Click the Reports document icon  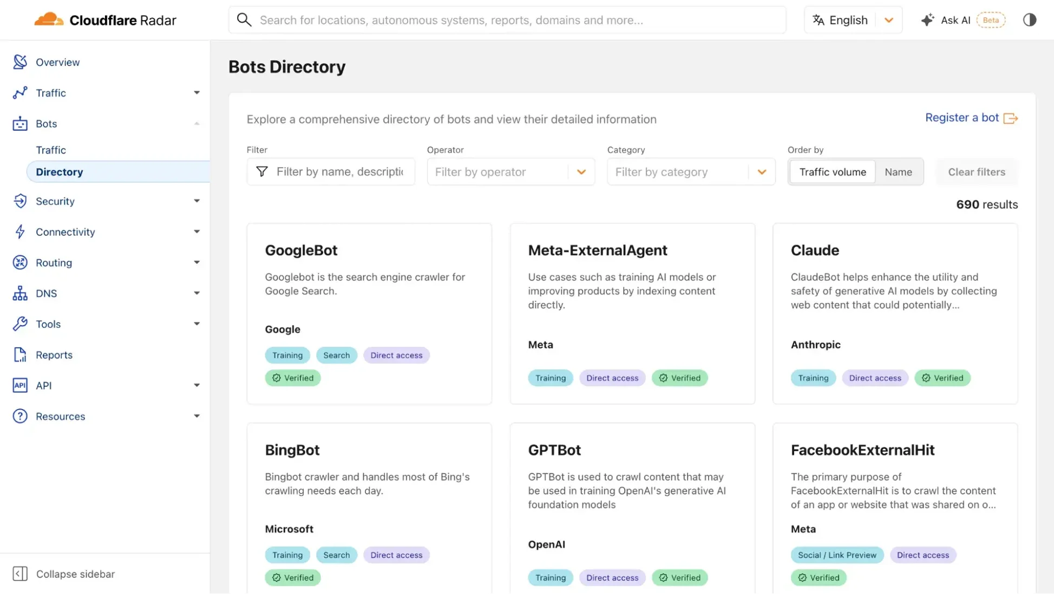pos(20,355)
